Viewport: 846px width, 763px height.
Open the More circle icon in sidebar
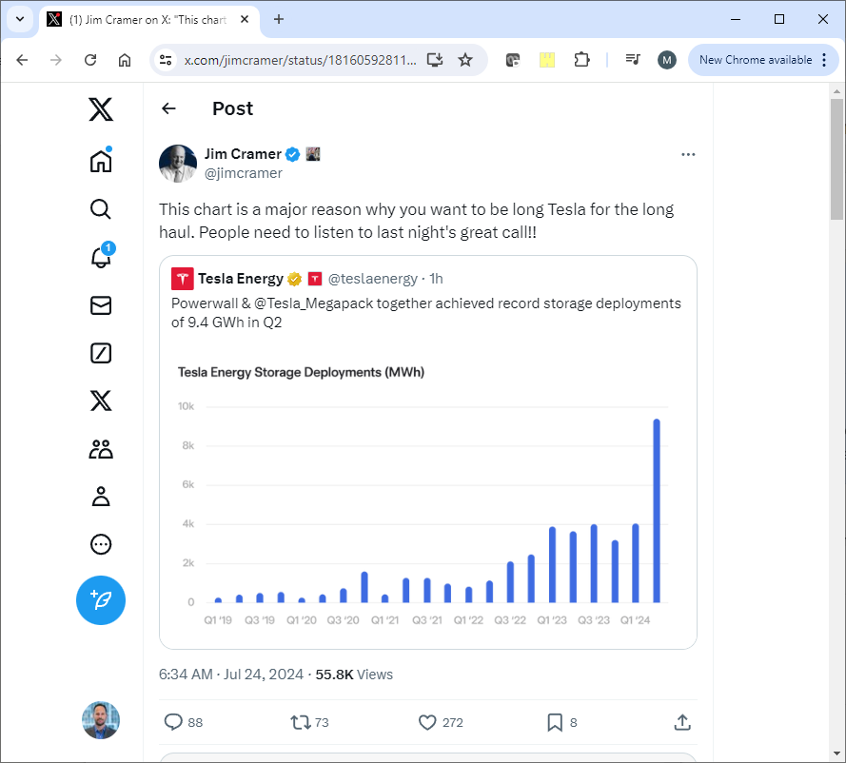(101, 544)
